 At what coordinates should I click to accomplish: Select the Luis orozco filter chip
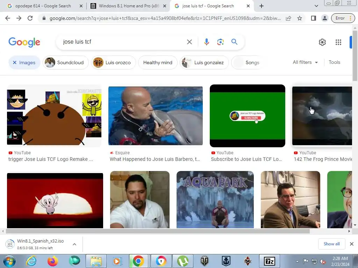(113, 62)
